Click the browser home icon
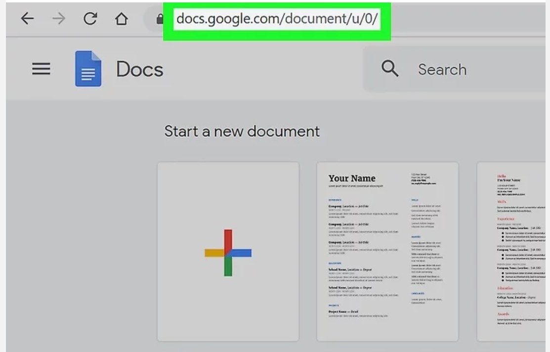The height and width of the screenshot is (352, 550). click(121, 18)
